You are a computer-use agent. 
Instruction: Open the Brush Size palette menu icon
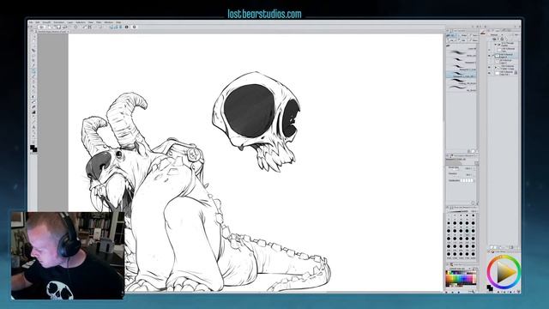click(x=448, y=208)
